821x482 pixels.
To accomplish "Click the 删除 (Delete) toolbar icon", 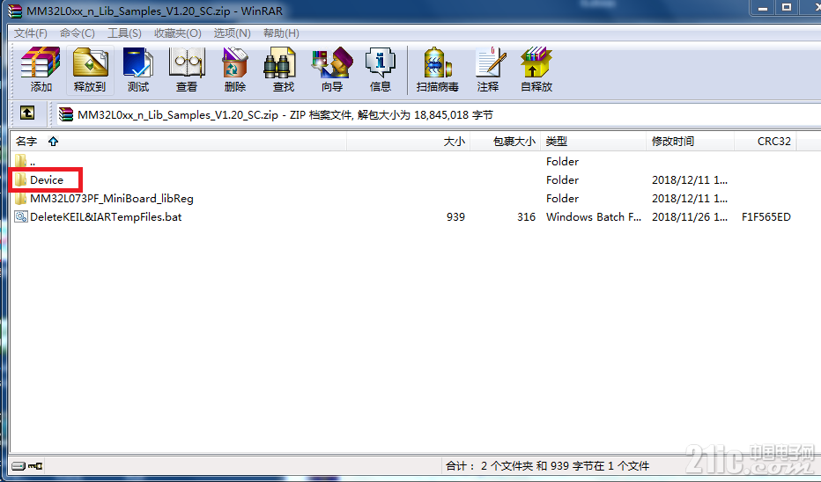I will [x=234, y=69].
